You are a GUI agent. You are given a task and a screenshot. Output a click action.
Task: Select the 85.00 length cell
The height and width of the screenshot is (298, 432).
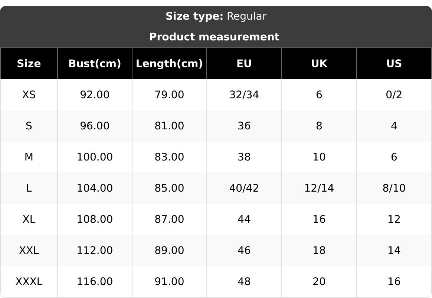pyautogui.click(x=169, y=188)
